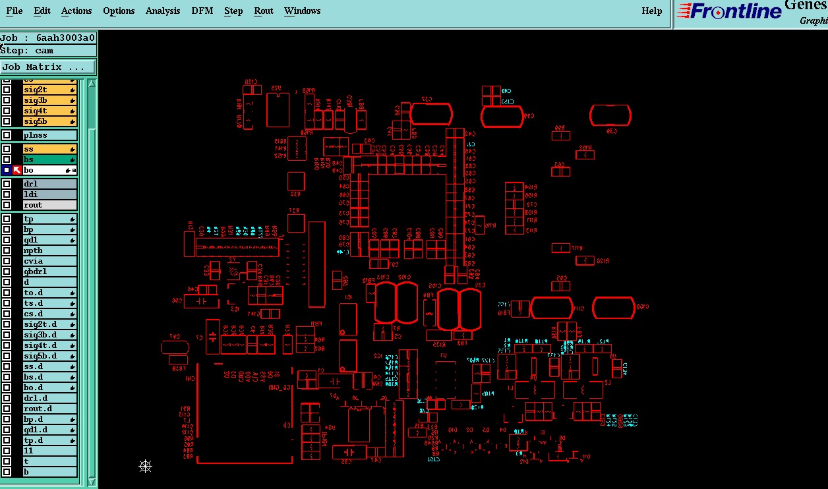Open the Analysis menu
This screenshot has width=828, height=489.
point(163,11)
